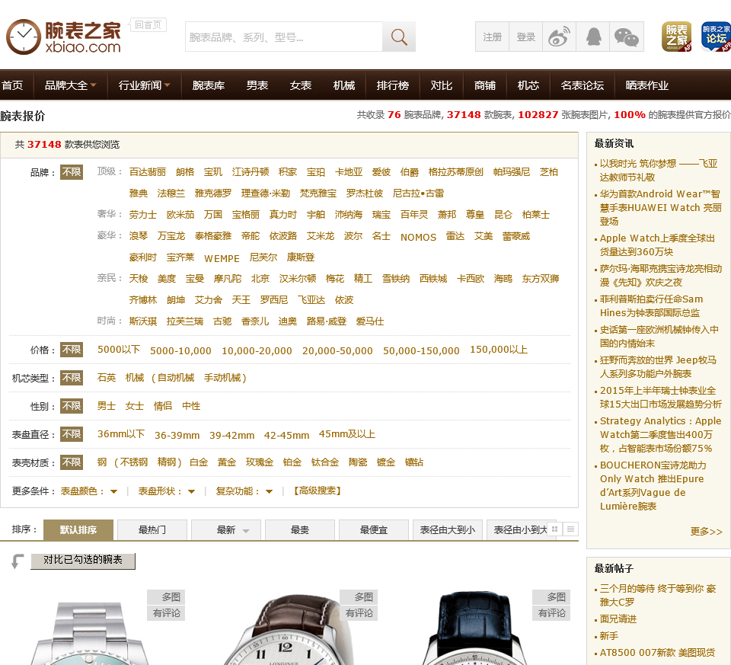Click the search magnifier icon
The height and width of the screenshot is (665, 731).
[398, 37]
